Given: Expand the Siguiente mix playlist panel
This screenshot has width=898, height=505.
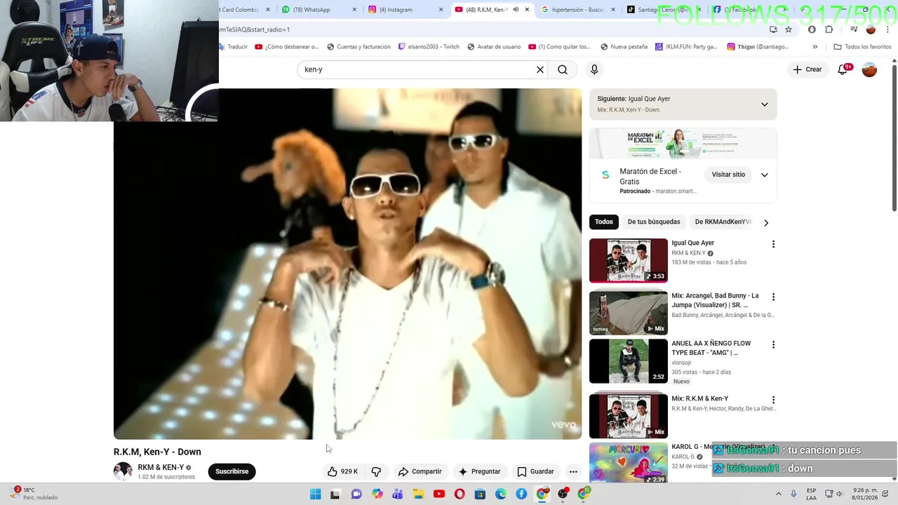Looking at the screenshot, I should point(765,105).
